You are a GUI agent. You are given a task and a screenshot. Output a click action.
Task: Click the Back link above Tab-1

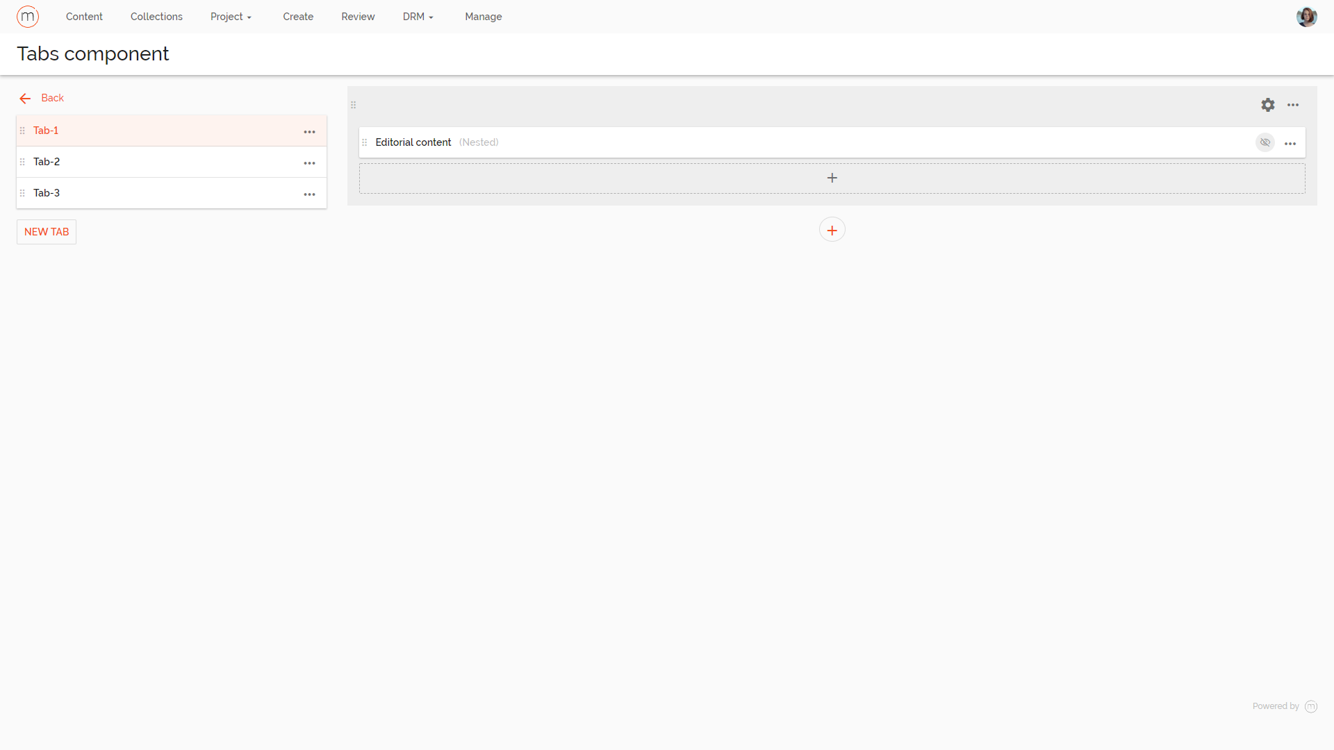coord(52,98)
